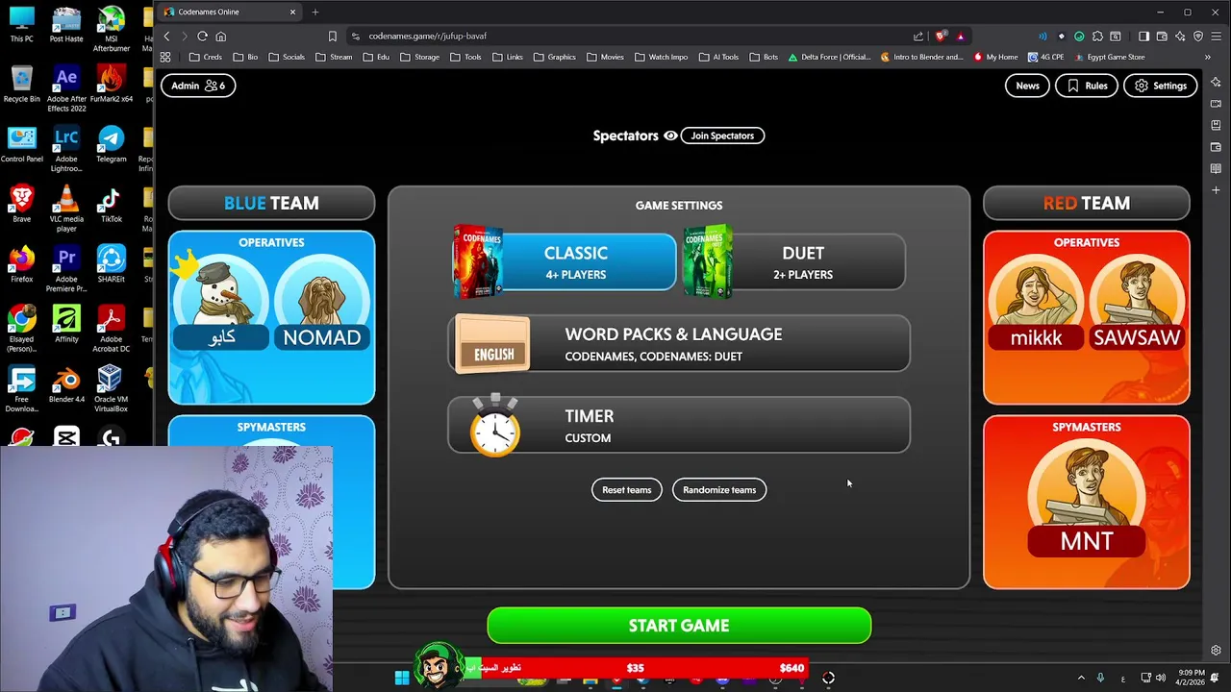Click Reset teams button
This screenshot has width=1231, height=692.
coord(626,490)
